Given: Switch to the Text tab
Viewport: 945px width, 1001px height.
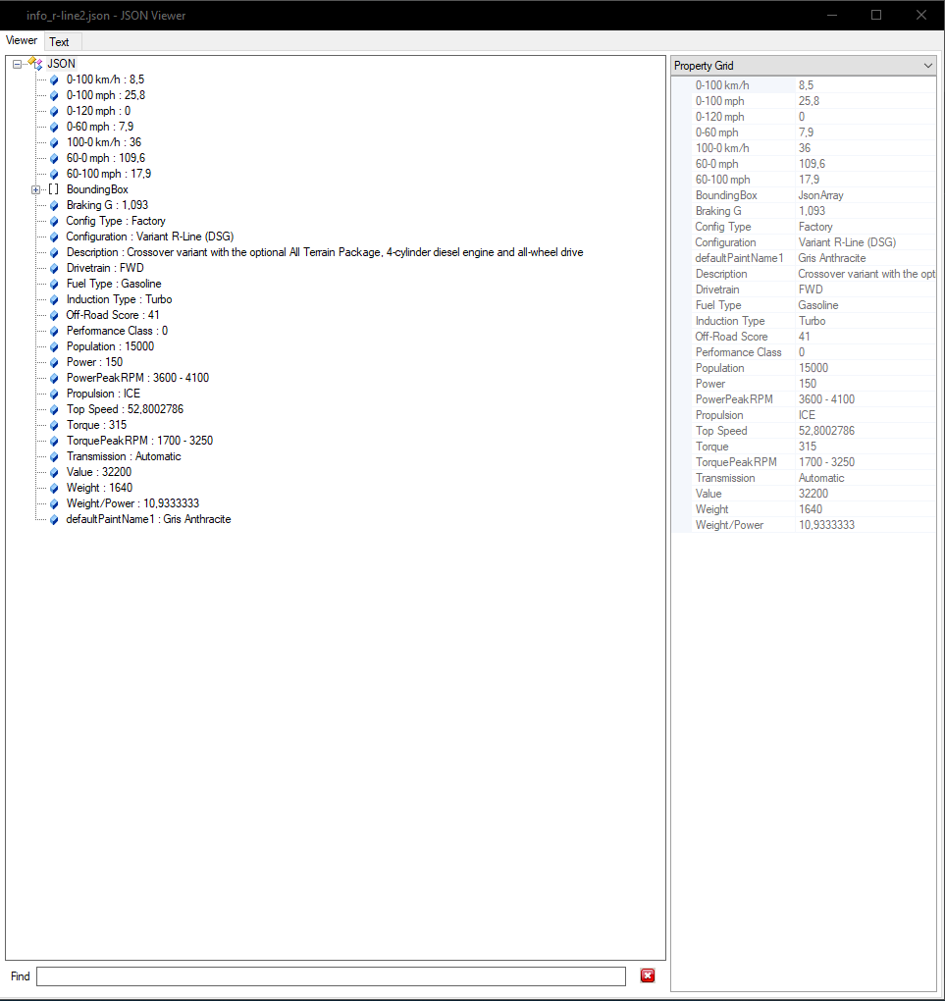Looking at the screenshot, I should [x=60, y=42].
